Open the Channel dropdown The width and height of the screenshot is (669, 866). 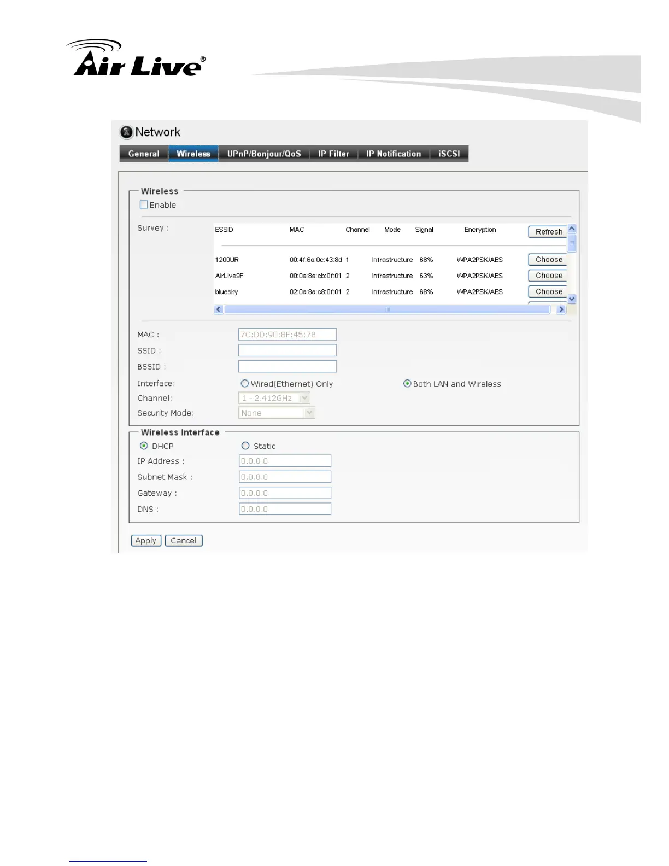[274, 398]
